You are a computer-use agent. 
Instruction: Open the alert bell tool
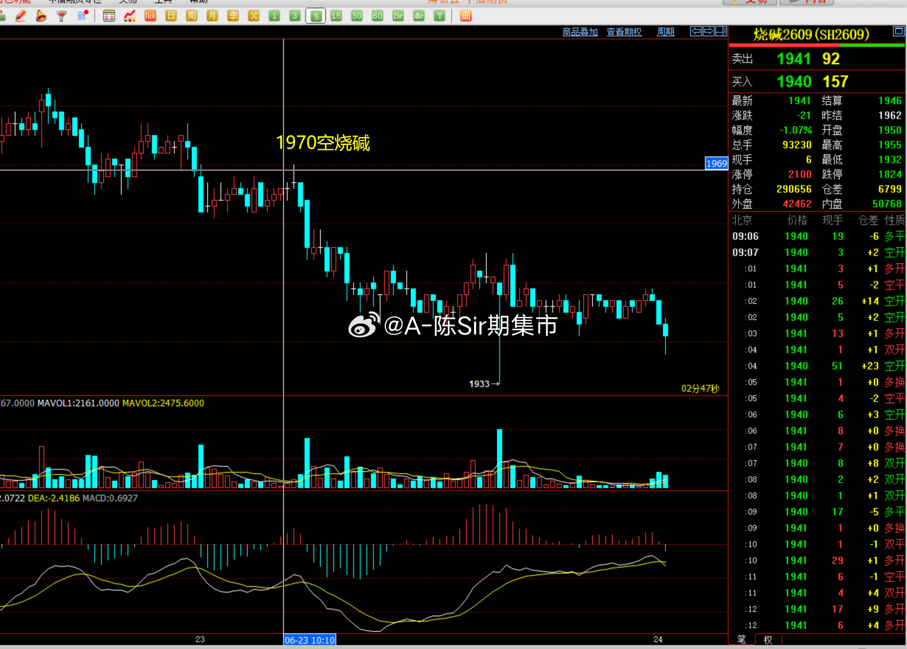click(x=41, y=16)
